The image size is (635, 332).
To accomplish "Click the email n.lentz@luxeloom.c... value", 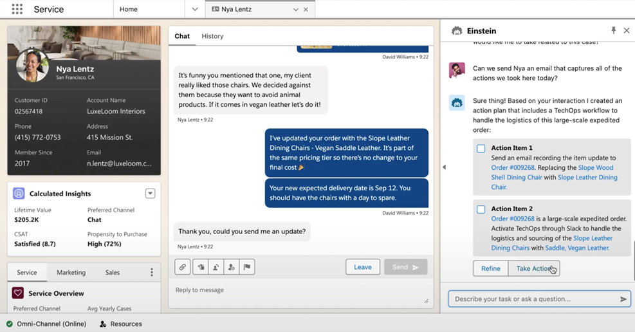I will pos(119,163).
